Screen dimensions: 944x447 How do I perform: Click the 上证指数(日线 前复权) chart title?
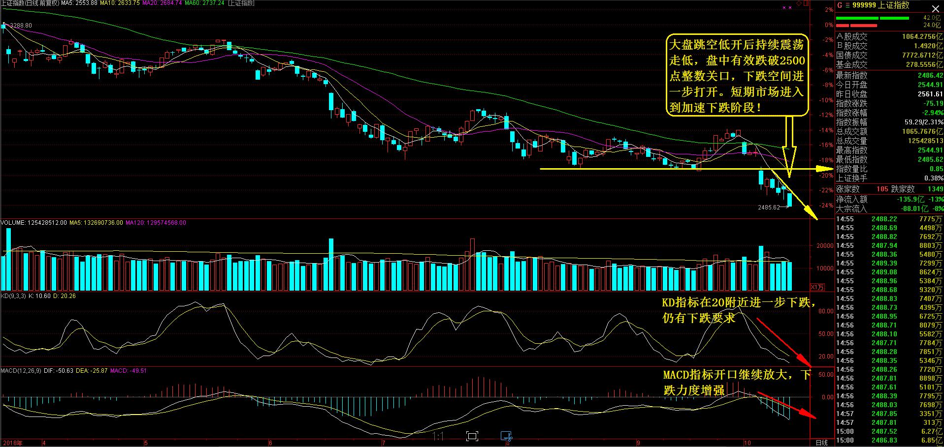[30, 3]
